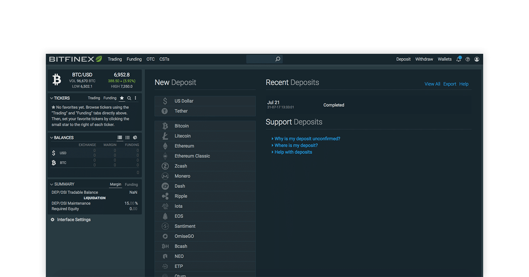Click the ETP coin icon

pyautogui.click(x=165, y=266)
